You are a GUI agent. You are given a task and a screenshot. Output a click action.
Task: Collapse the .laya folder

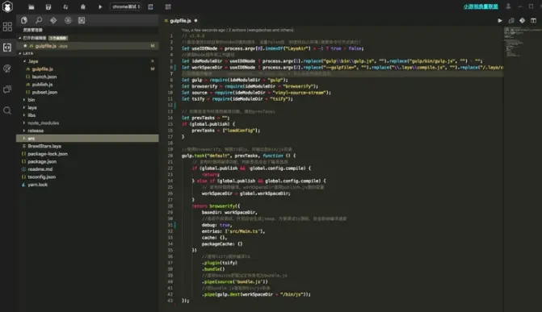tap(33, 61)
